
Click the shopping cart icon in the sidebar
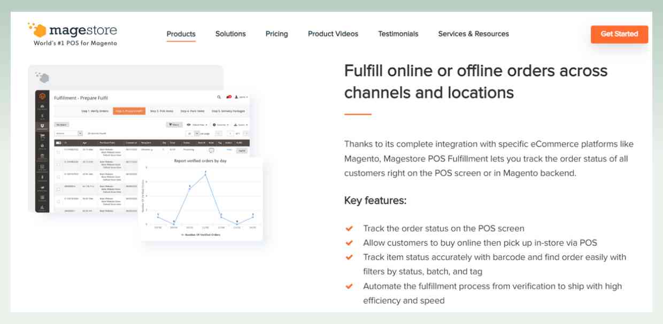tap(42, 136)
